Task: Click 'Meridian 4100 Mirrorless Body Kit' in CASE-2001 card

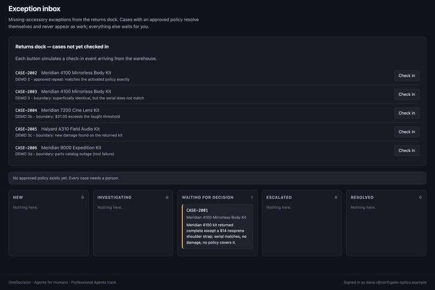Action: [216, 217]
